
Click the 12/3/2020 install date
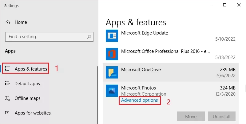225,94
